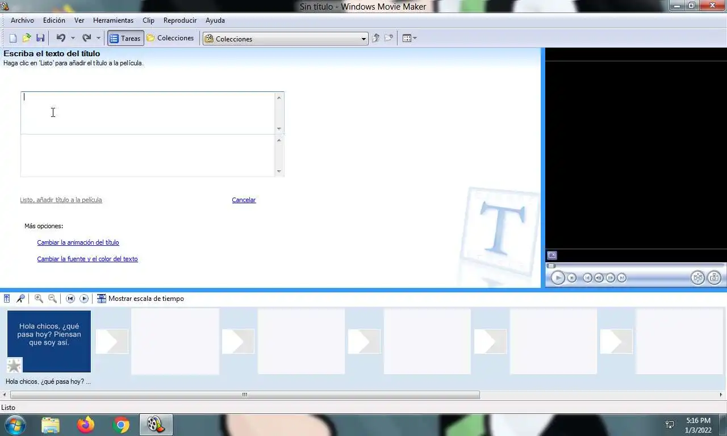
Task: Open the Windows Start menu
Action: pyautogui.click(x=14, y=425)
